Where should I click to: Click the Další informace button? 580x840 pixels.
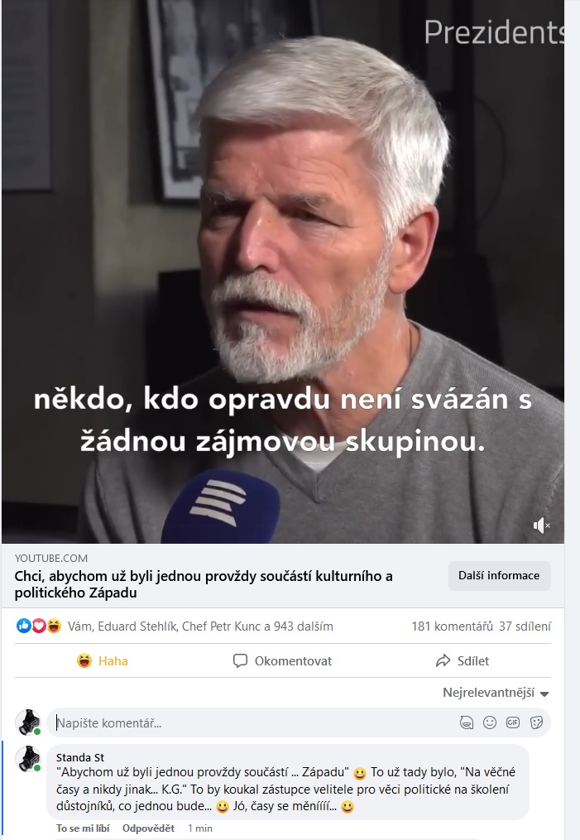tap(499, 576)
